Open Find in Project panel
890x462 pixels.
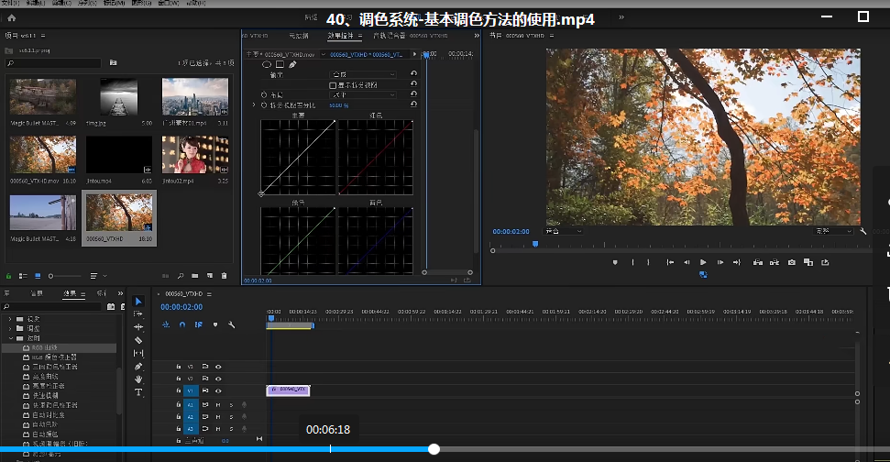(x=181, y=276)
